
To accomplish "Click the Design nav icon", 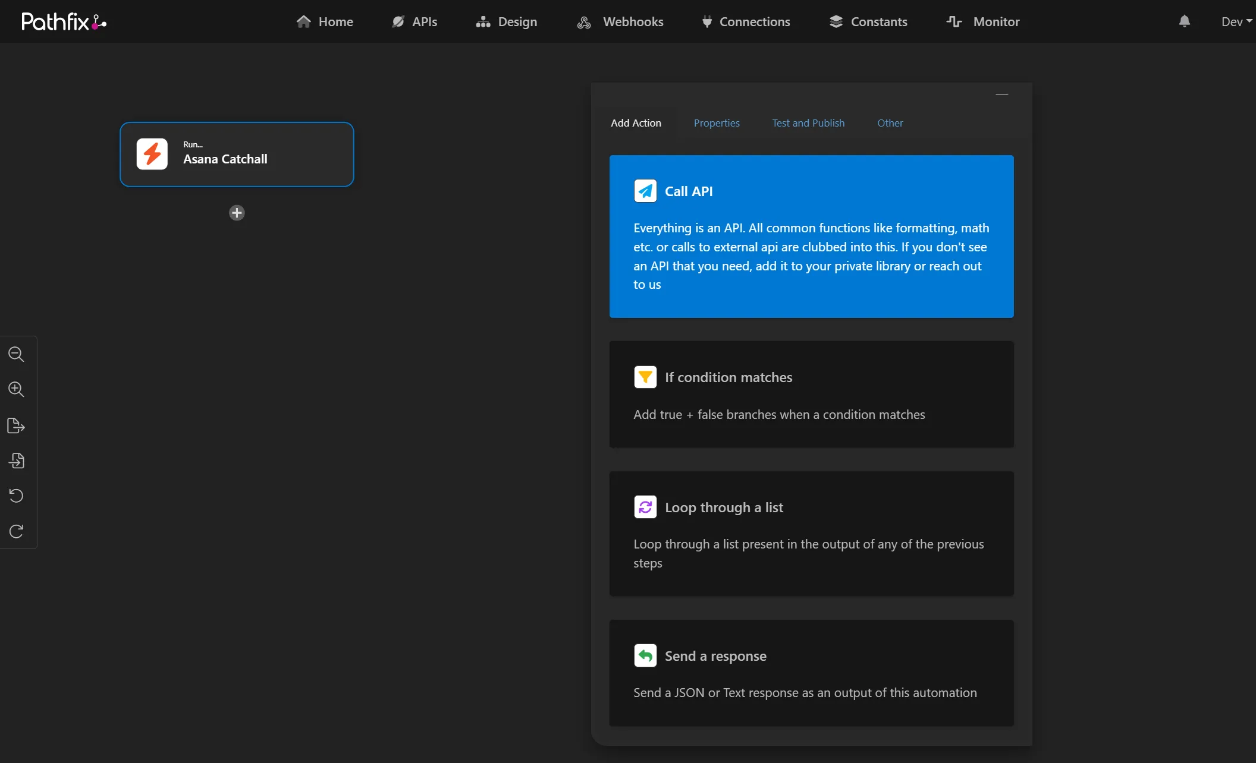I will pyautogui.click(x=483, y=22).
